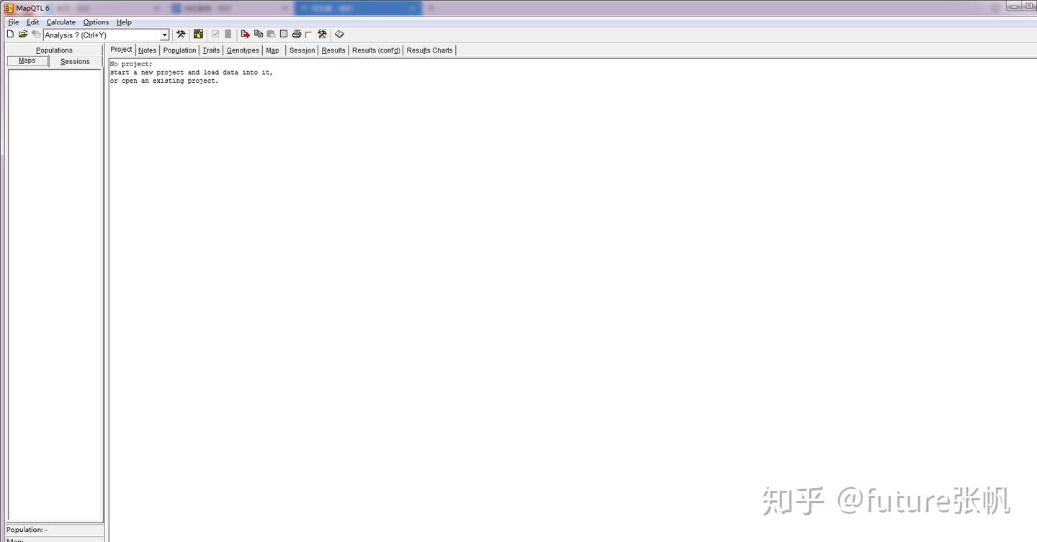Image resolution: width=1037 pixels, height=542 pixels.
Task: Click the help book icon
Action: pyautogui.click(x=339, y=34)
